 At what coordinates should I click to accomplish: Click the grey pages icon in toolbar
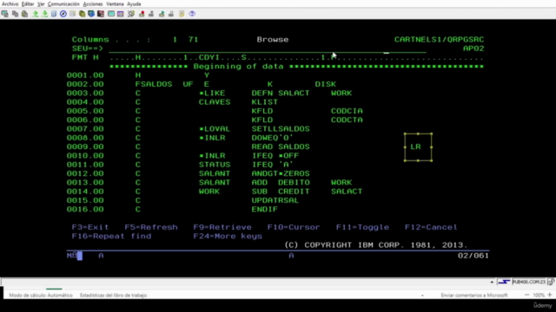[73, 14]
